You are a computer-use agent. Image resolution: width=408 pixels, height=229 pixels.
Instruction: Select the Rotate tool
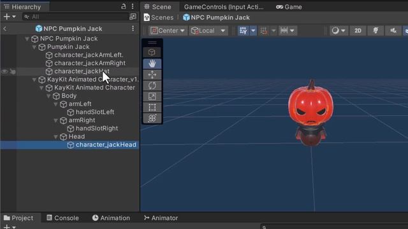[x=152, y=86]
